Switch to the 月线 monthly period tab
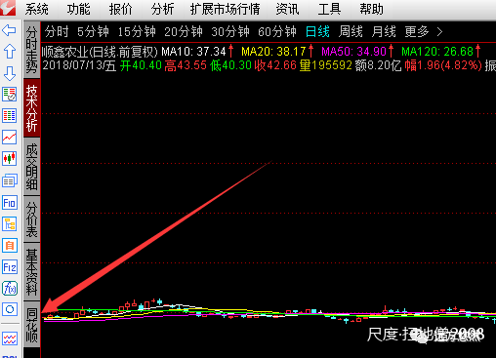Viewport: 496px width, 358px height. (384, 32)
